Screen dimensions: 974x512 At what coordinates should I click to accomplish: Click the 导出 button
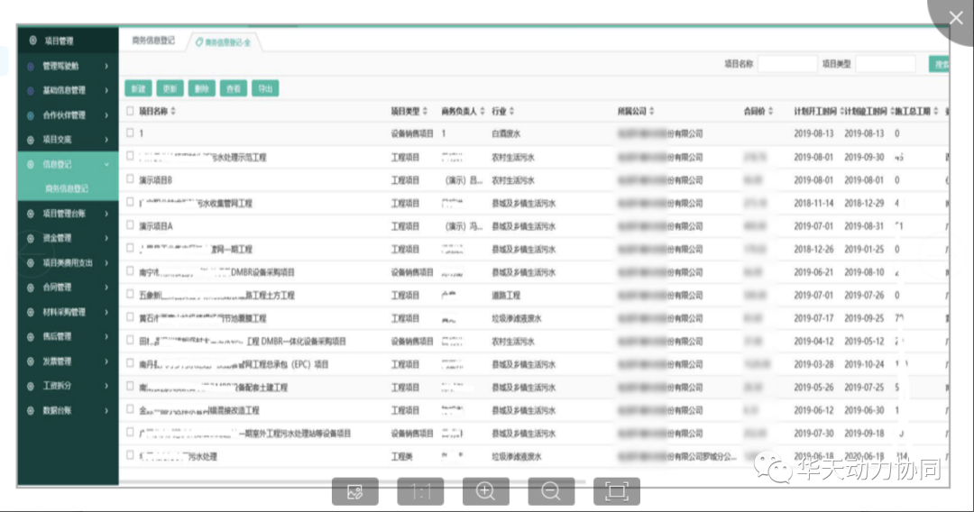[265, 88]
